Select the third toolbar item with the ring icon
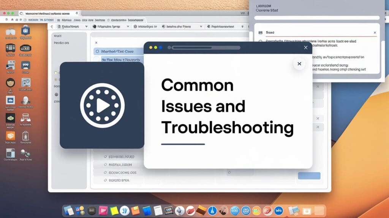The image size is (389, 218). [x=145, y=27]
